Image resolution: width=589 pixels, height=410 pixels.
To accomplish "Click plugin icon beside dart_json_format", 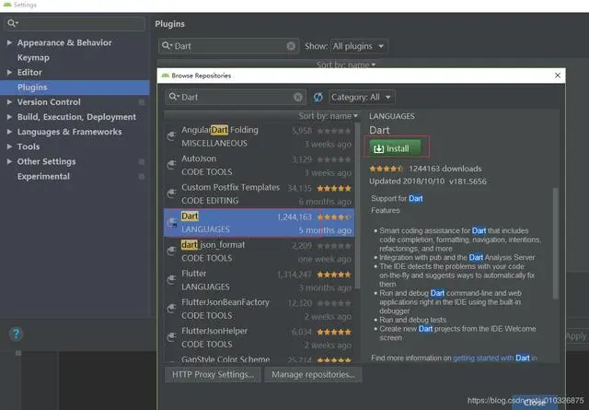I will [172, 251].
